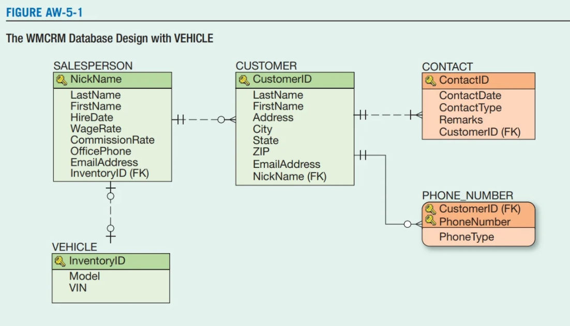Image resolution: width=570 pixels, height=326 pixels.
Task: Click 'EmailAddress' in the SALESPERSON entity
Action: point(104,162)
